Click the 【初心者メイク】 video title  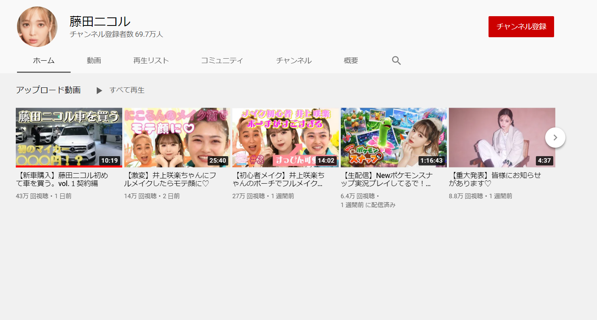point(278,179)
